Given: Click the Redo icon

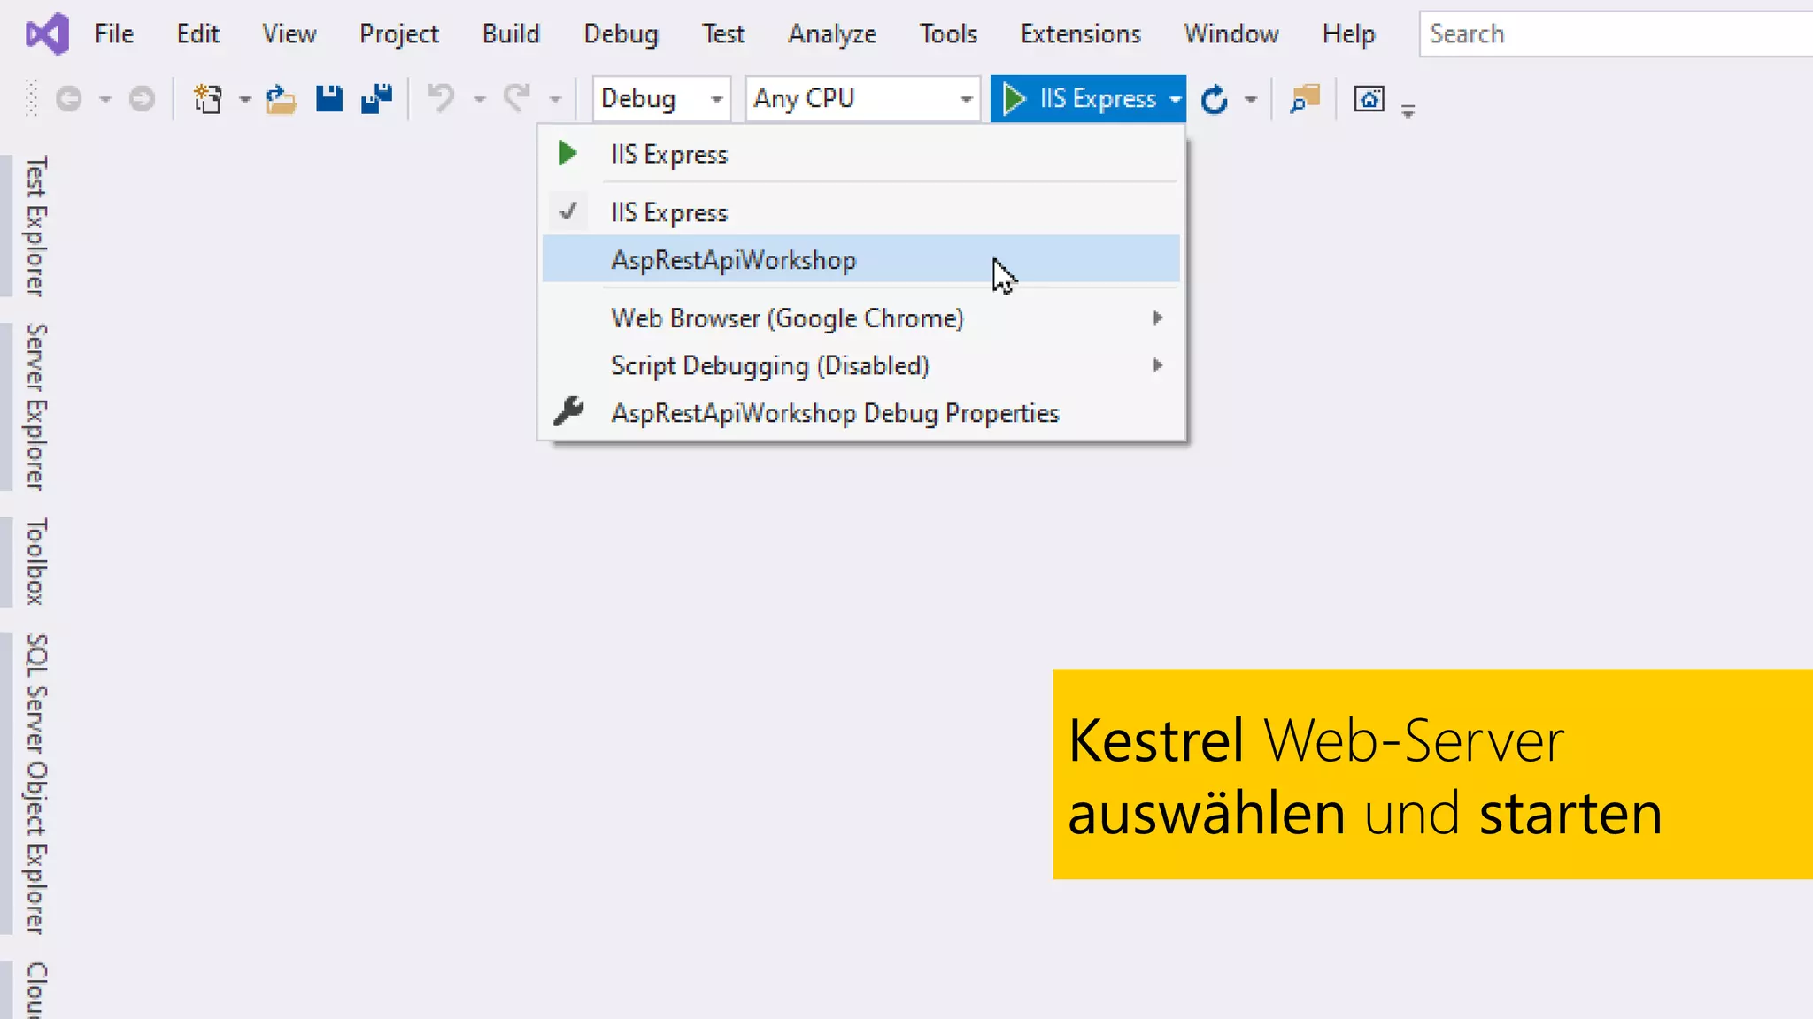Looking at the screenshot, I should tap(517, 98).
